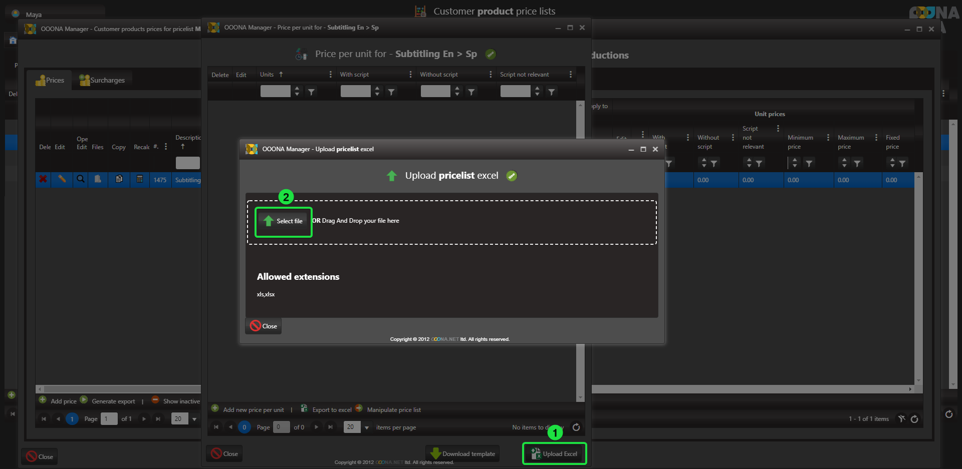
Task: Click the copy icon in row 1475
Action: pos(119,179)
